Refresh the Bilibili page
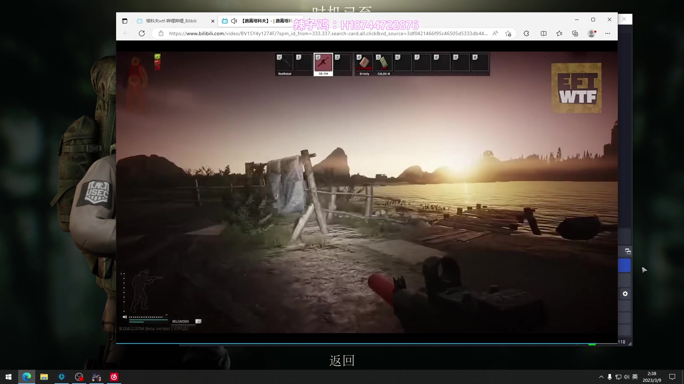Screen dimensions: 684x384 pos(142,33)
